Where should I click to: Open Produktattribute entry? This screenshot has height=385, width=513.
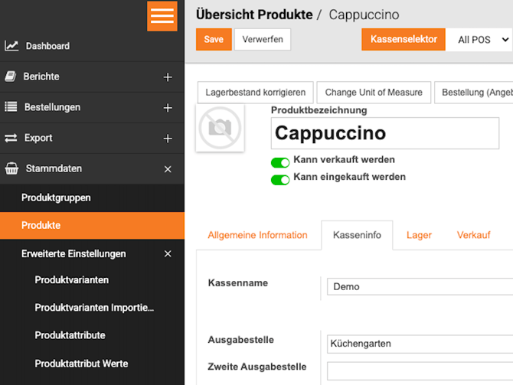pos(70,335)
